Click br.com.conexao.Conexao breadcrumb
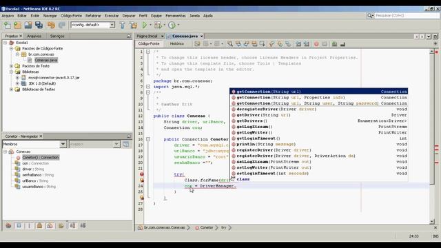The width and height of the screenshot is (441, 248). (x=165, y=227)
